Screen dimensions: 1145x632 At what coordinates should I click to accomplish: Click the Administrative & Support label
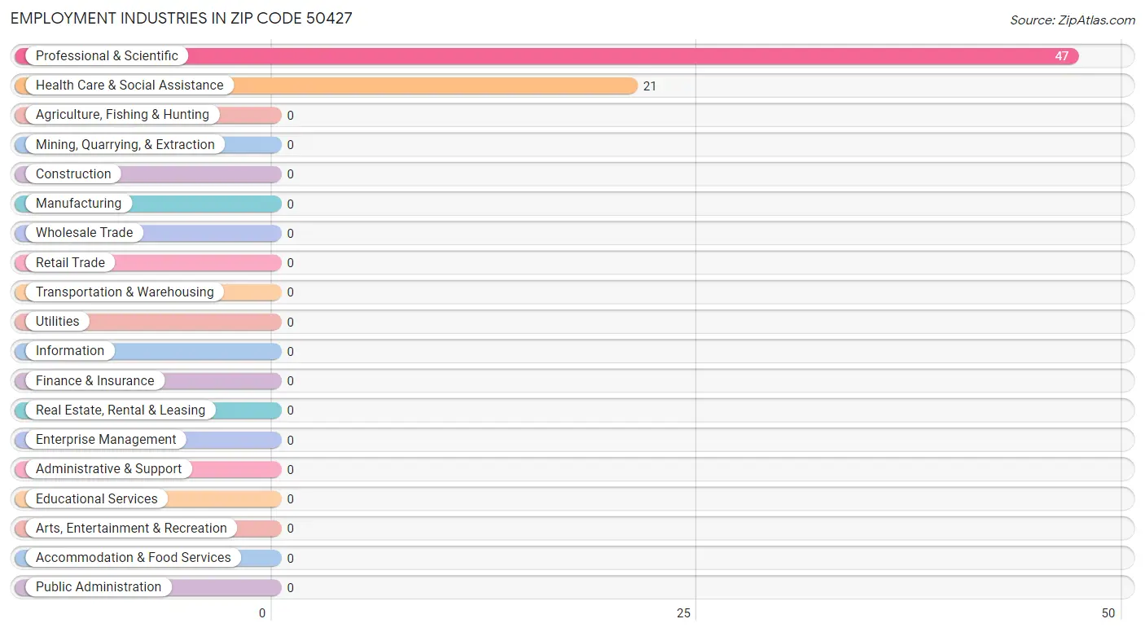tap(109, 468)
